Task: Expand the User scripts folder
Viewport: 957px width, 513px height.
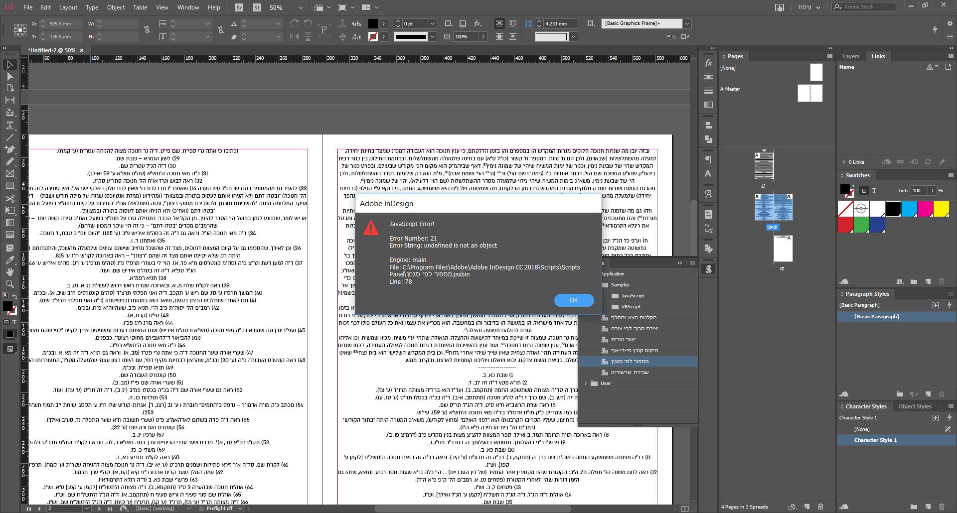Action: coord(586,384)
